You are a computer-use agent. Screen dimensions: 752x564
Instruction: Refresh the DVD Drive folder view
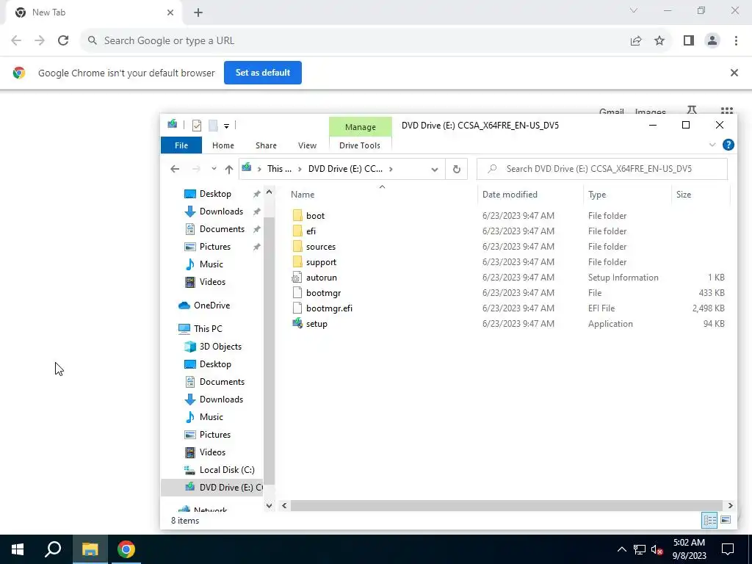click(x=457, y=169)
